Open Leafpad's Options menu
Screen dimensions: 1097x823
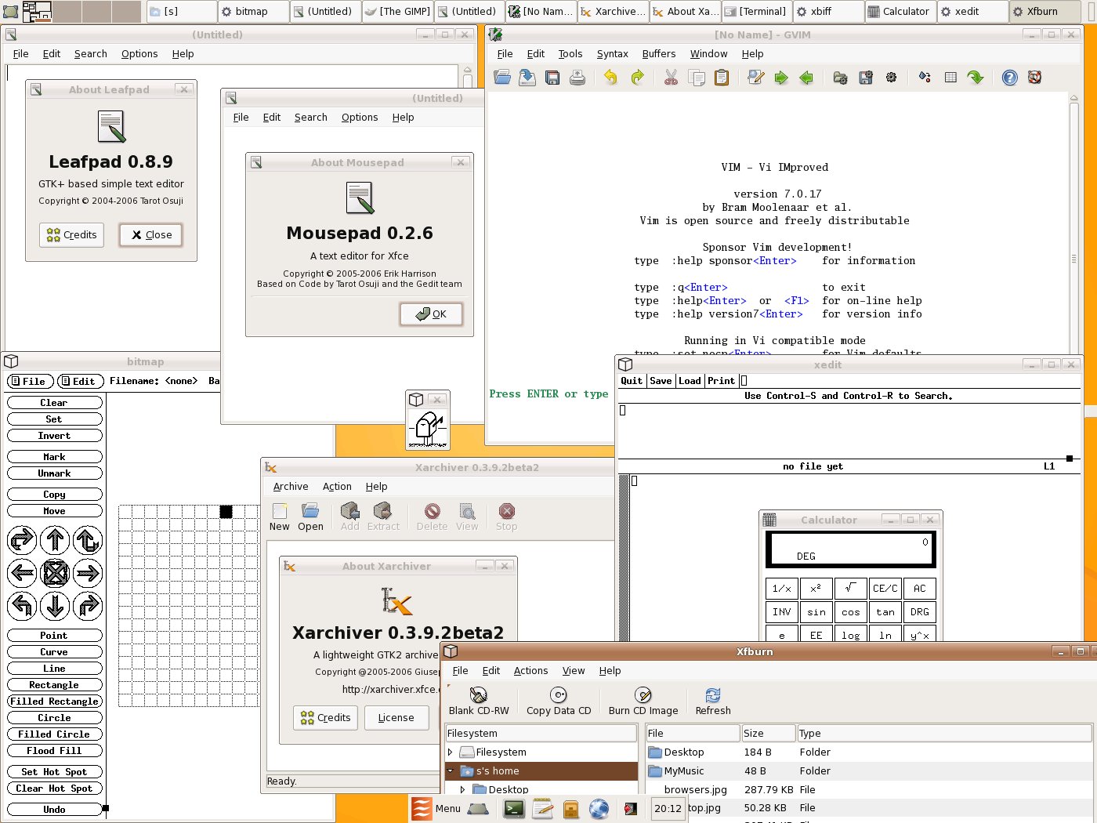point(139,54)
